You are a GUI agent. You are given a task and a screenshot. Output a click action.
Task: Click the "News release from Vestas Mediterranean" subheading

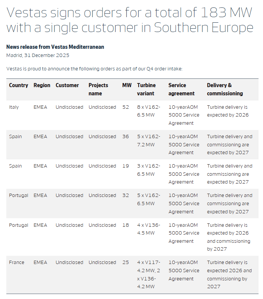coord(55,47)
